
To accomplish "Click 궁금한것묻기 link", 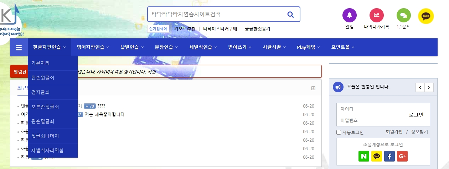I will (x=258, y=29).
